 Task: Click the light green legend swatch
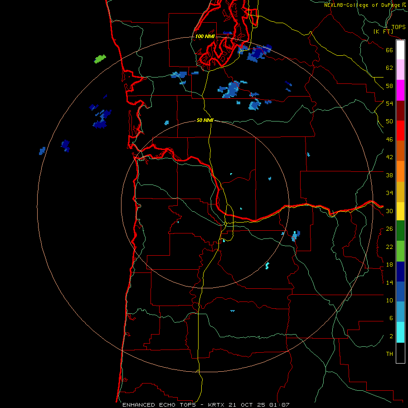click(x=400, y=251)
